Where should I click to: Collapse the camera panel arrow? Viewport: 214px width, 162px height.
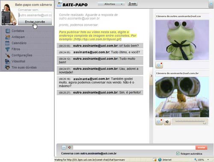click(151, 76)
